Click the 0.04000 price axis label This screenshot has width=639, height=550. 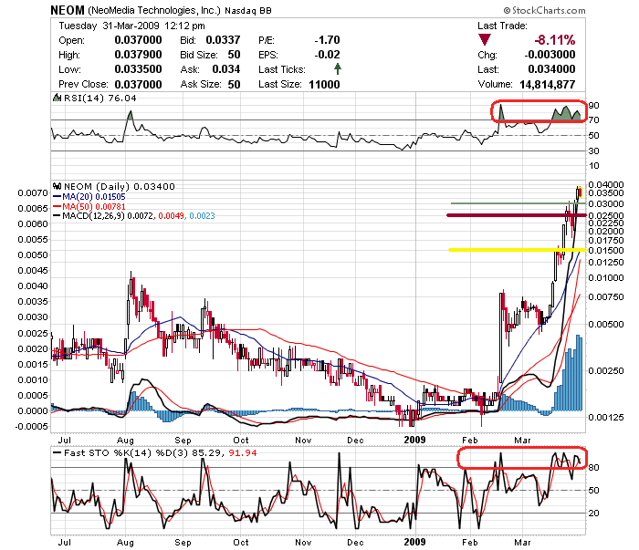606,184
